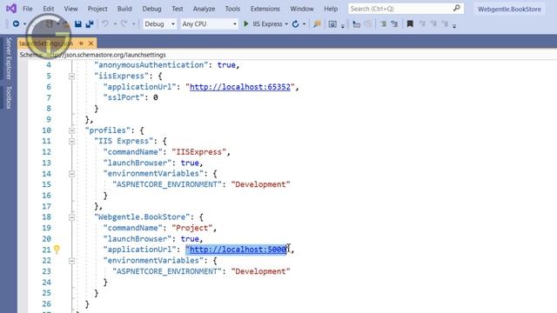Image resolution: width=557 pixels, height=313 pixels.
Task: Click the Navigate Backward toolbar icon
Action: (16, 23)
